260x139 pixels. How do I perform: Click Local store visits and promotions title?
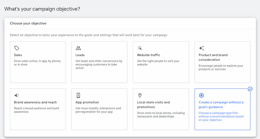[x=153, y=105]
